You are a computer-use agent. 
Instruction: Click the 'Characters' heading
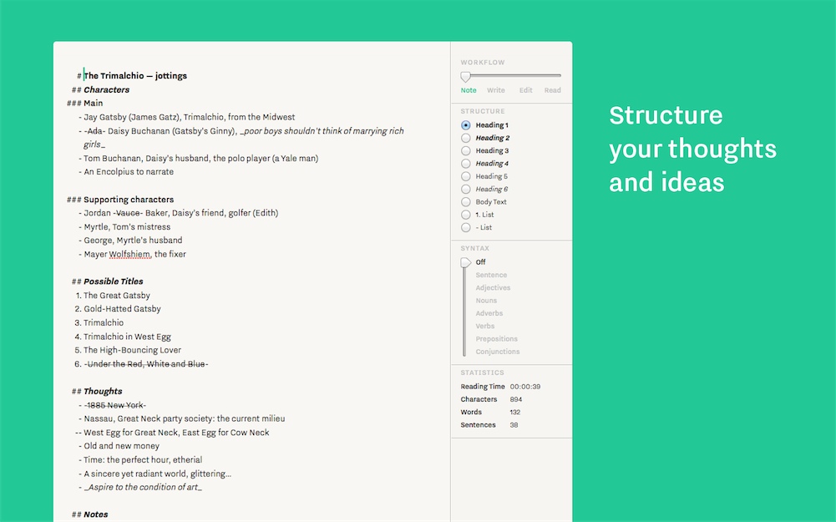click(x=107, y=89)
